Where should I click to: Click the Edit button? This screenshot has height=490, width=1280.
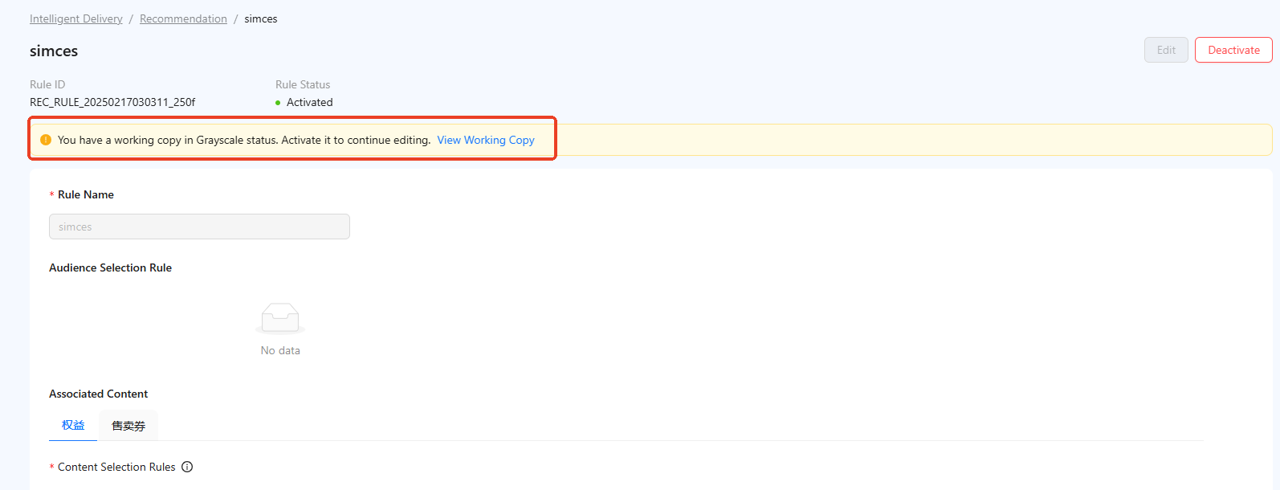tap(1166, 50)
